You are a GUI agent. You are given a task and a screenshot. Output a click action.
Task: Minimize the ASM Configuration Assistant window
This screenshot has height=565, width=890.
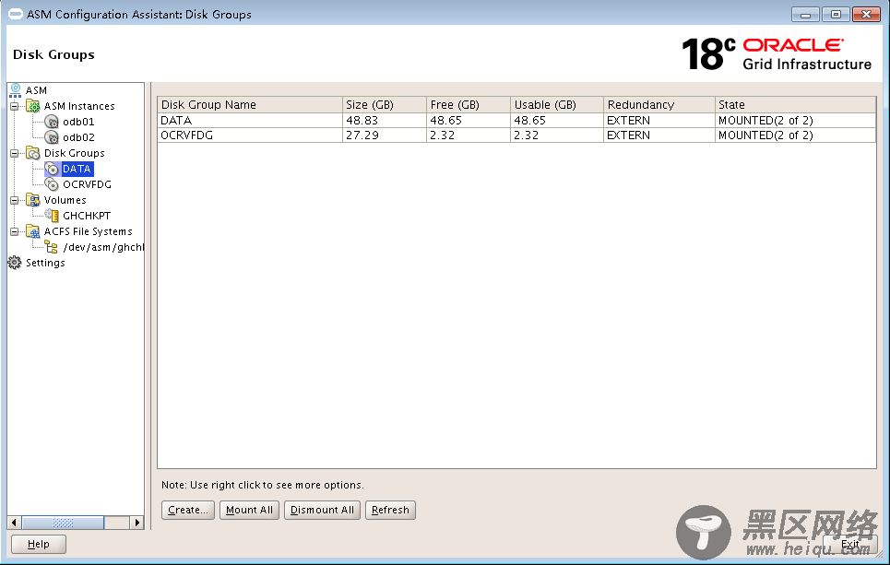(805, 15)
